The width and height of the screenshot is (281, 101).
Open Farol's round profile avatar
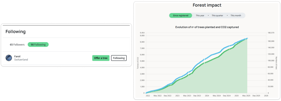tap(9, 58)
